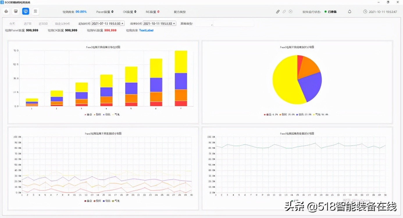Select the highlighted blue statistics icon
The width and height of the screenshot is (403, 218).
coord(26,11)
